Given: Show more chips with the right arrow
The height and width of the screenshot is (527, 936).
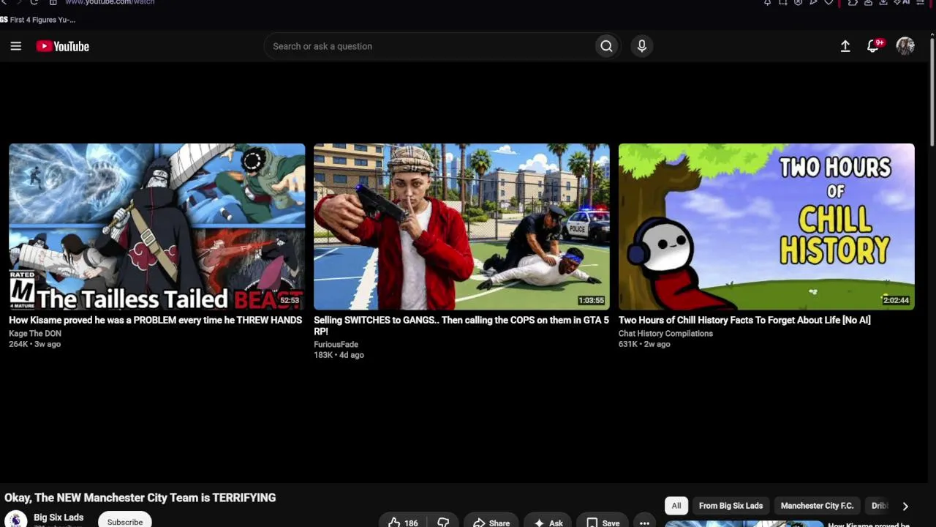Looking at the screenshot, I should (905, 506).
